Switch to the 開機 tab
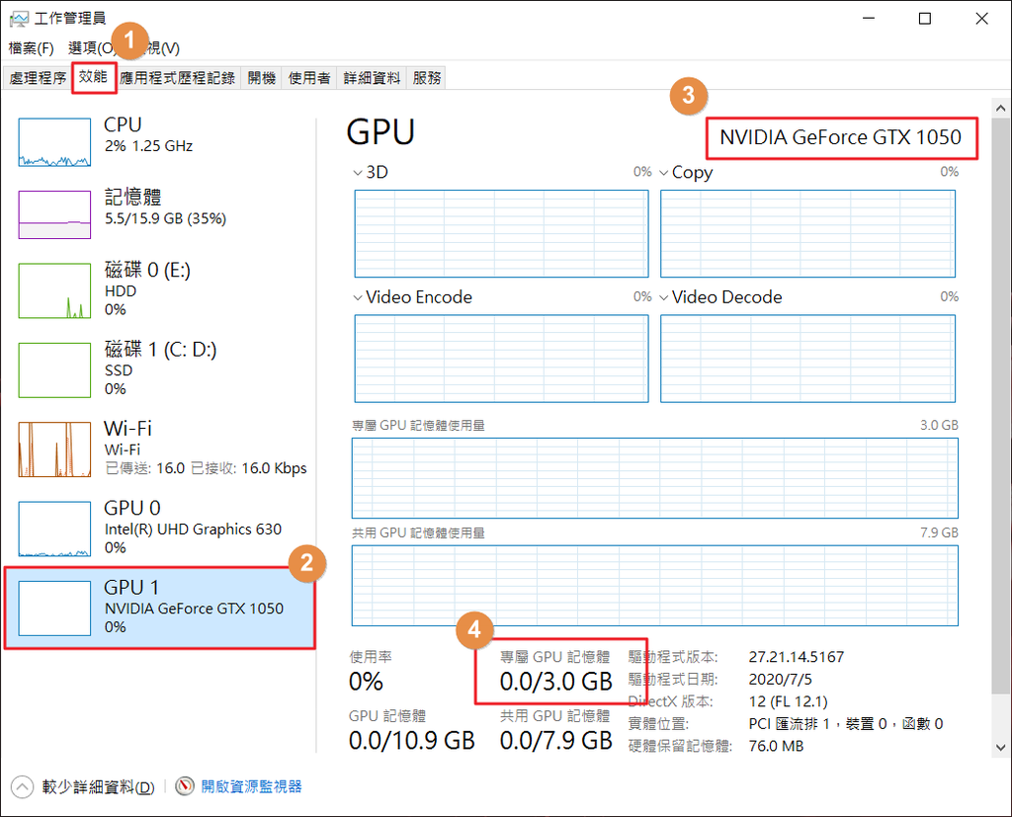This screenshot has width=1012, height=817. pyautogui.click(x=261, y=78)
